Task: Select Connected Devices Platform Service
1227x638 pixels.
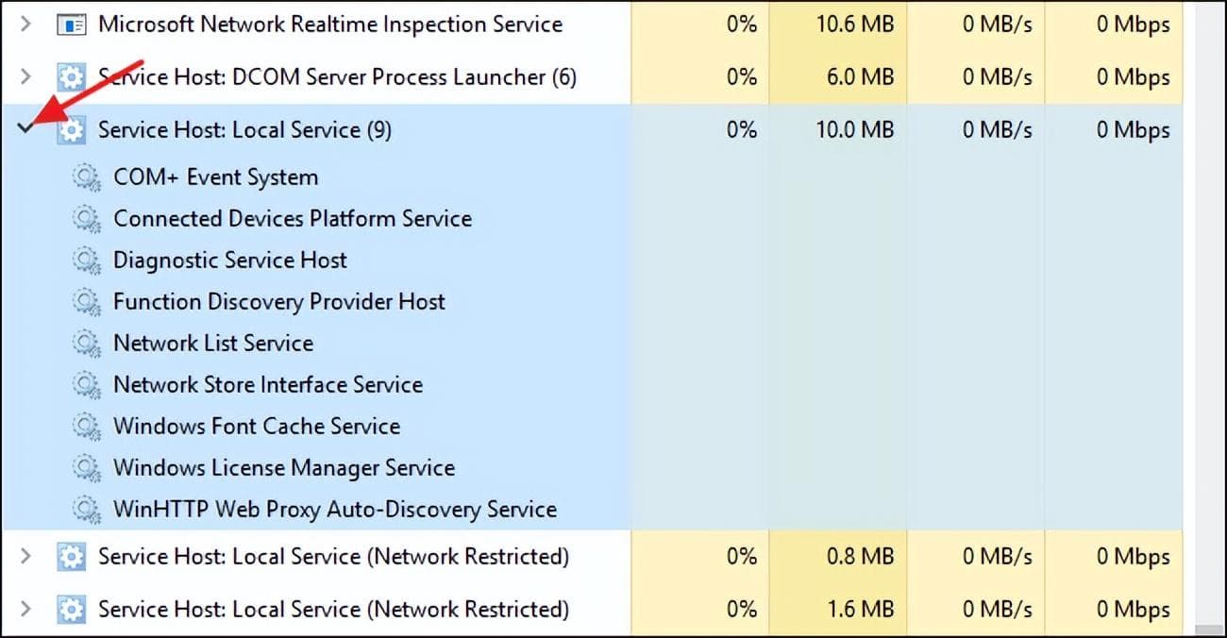Action: pos(293,219)
